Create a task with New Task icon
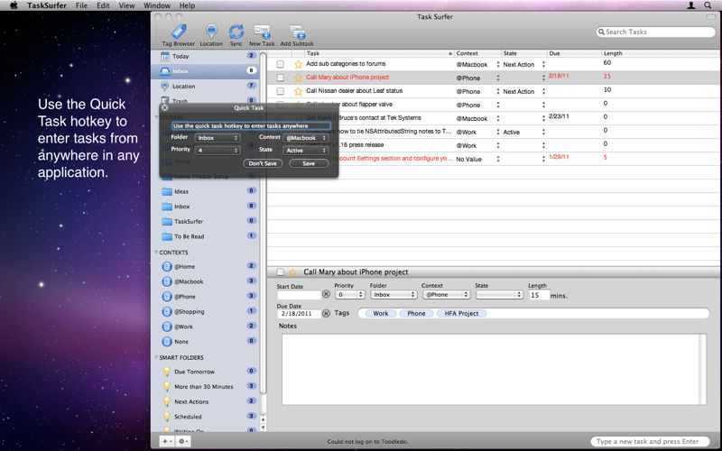This screenshot has width=722, height=451. click(x=262, y=32)
